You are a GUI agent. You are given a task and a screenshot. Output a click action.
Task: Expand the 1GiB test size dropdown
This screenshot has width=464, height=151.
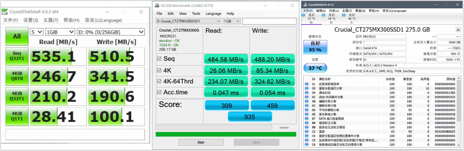60,32
